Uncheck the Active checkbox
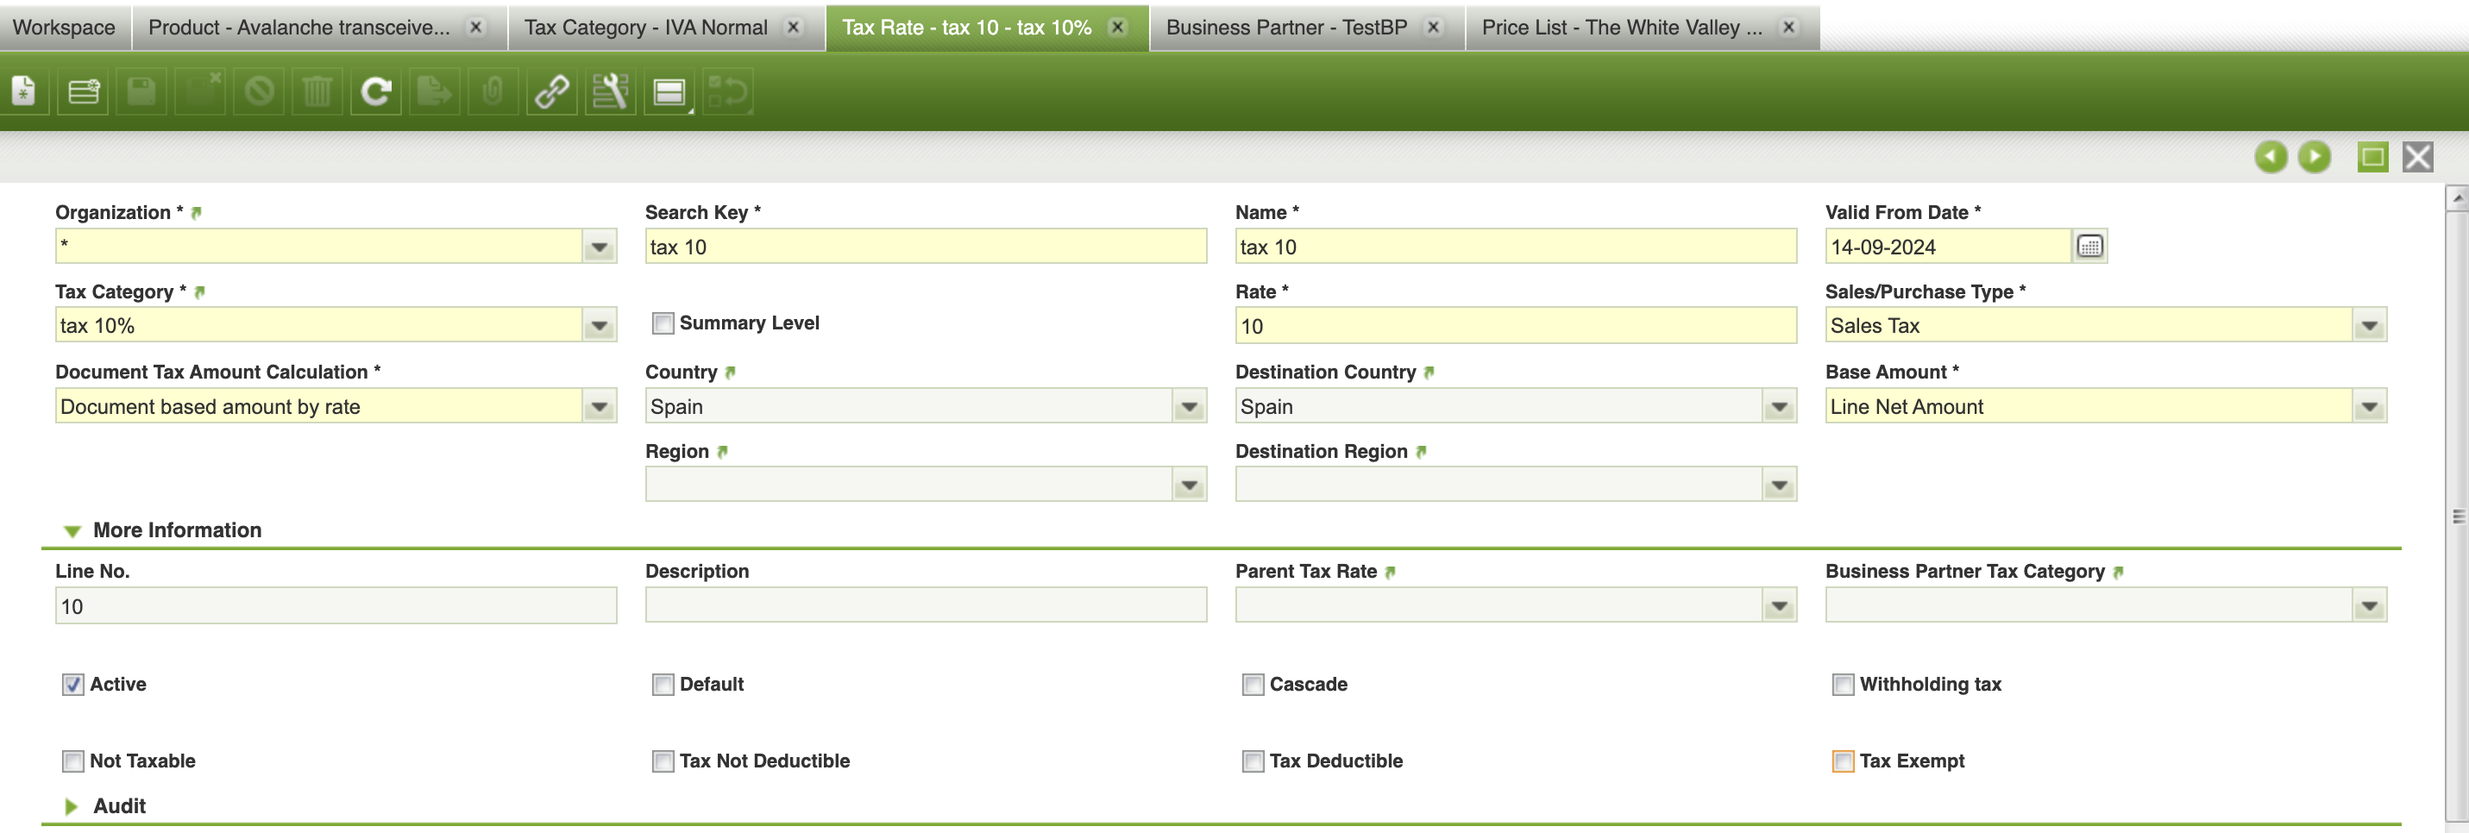This screenshot has height=833, width=2469. [72, 685]
